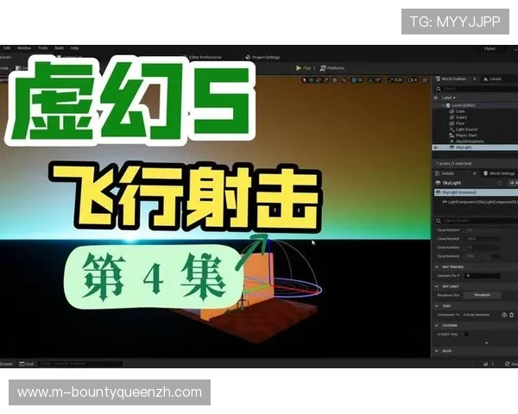
Task: Click the Light Source actor icon
Action: [x=452, y=129]
